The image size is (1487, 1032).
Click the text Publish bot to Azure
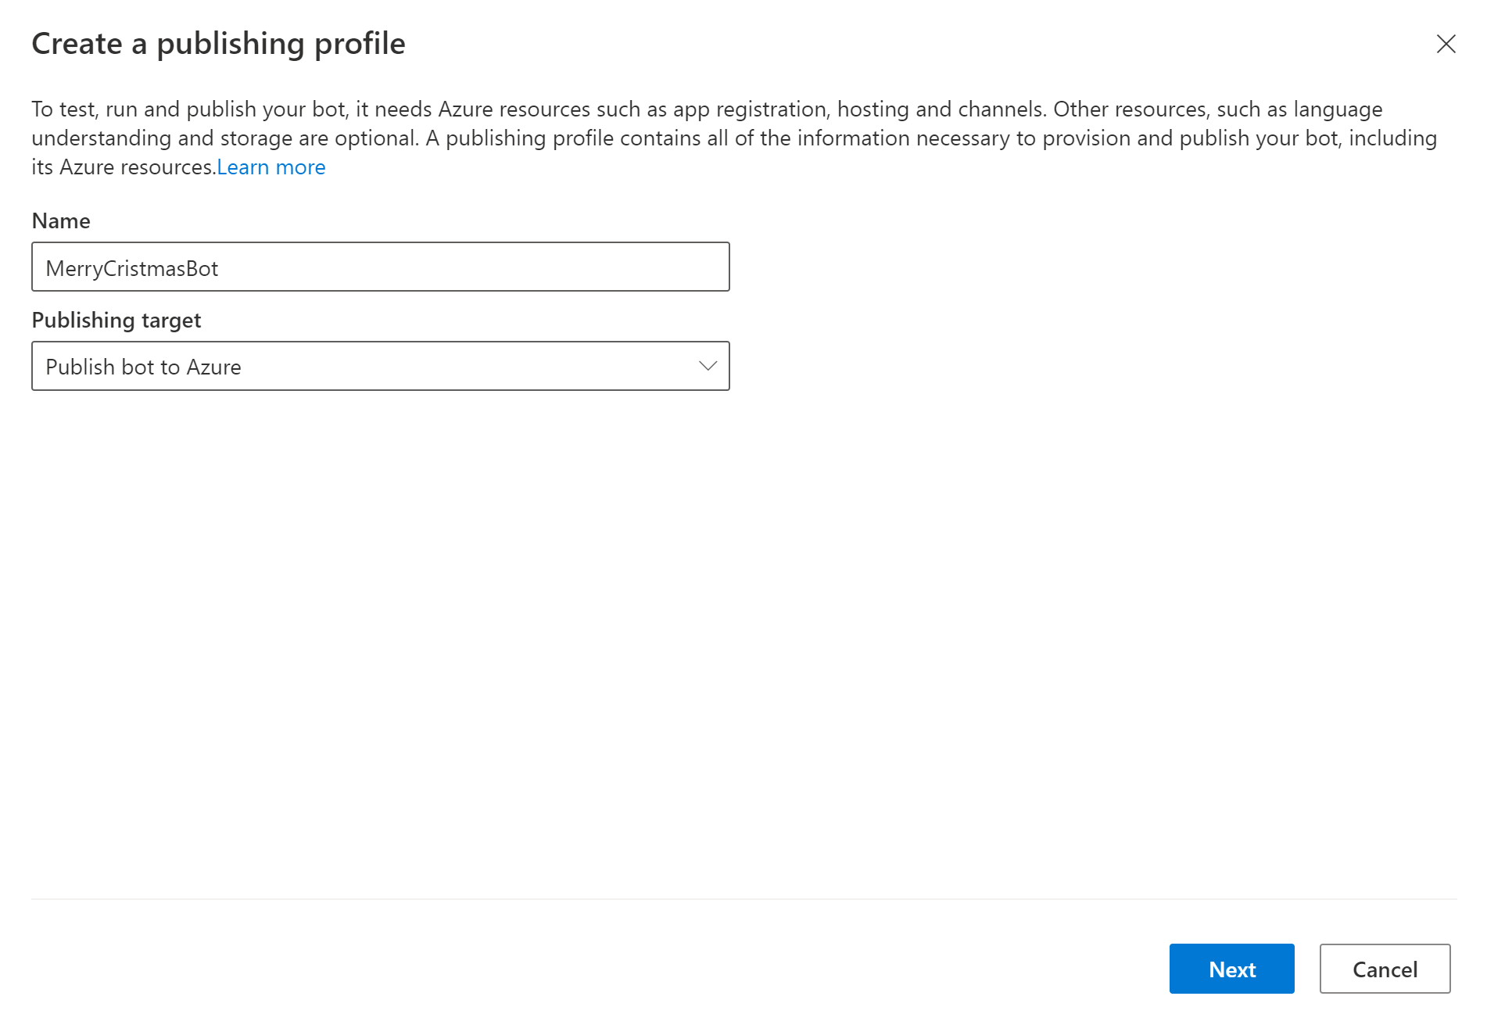[144, 367]
